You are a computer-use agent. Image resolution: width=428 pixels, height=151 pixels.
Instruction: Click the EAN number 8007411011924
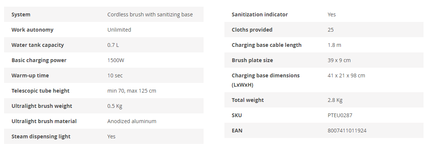pos(347,131)
